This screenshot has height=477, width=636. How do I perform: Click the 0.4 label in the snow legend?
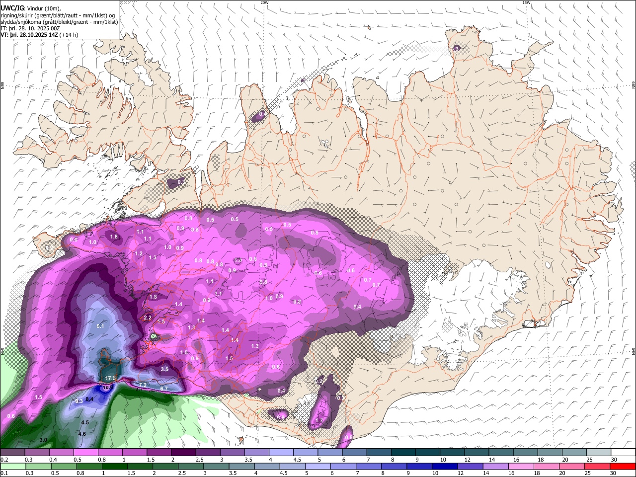point(53,460)
